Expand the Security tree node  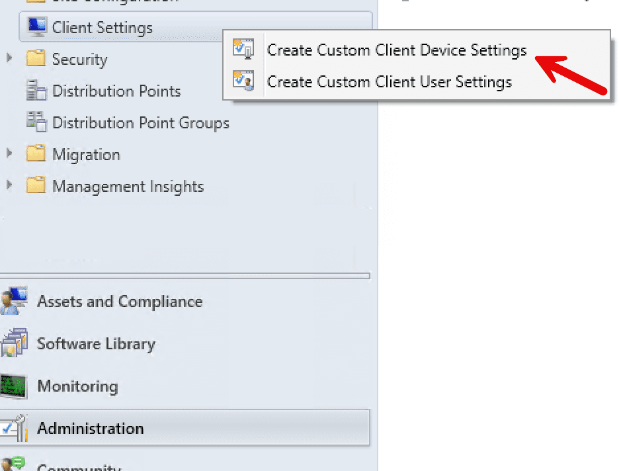click(8, 59)
